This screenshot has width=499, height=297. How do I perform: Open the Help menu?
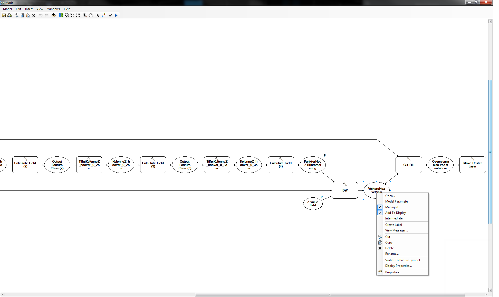(x=67, y=9)
